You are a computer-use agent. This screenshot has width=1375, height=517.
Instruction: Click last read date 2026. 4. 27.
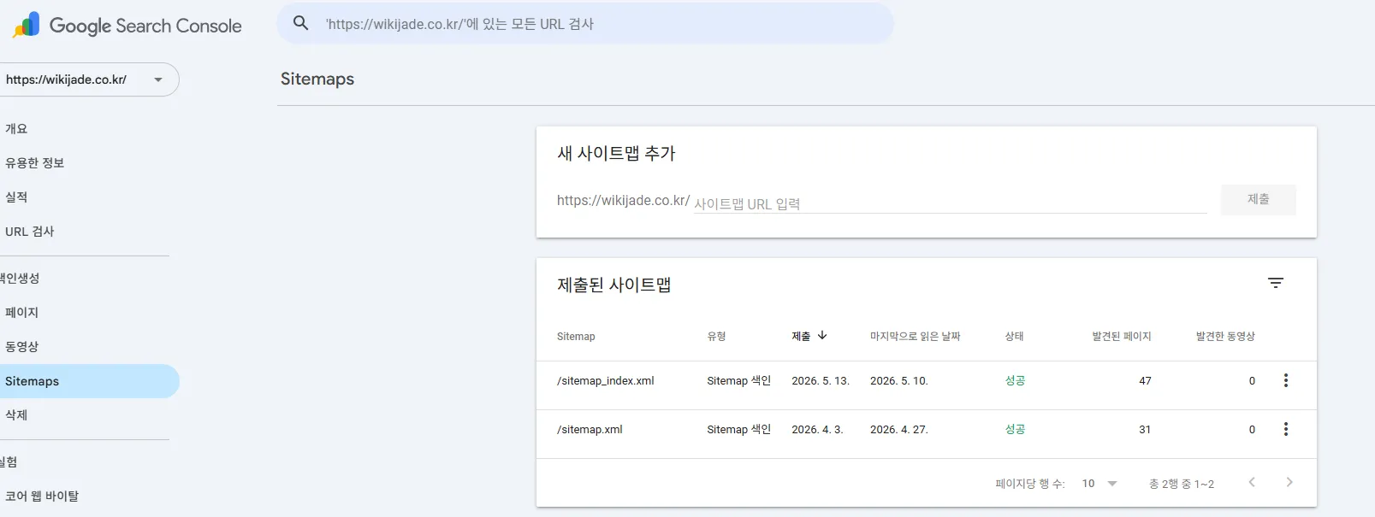pyautogui.click(x=898, y=430)
